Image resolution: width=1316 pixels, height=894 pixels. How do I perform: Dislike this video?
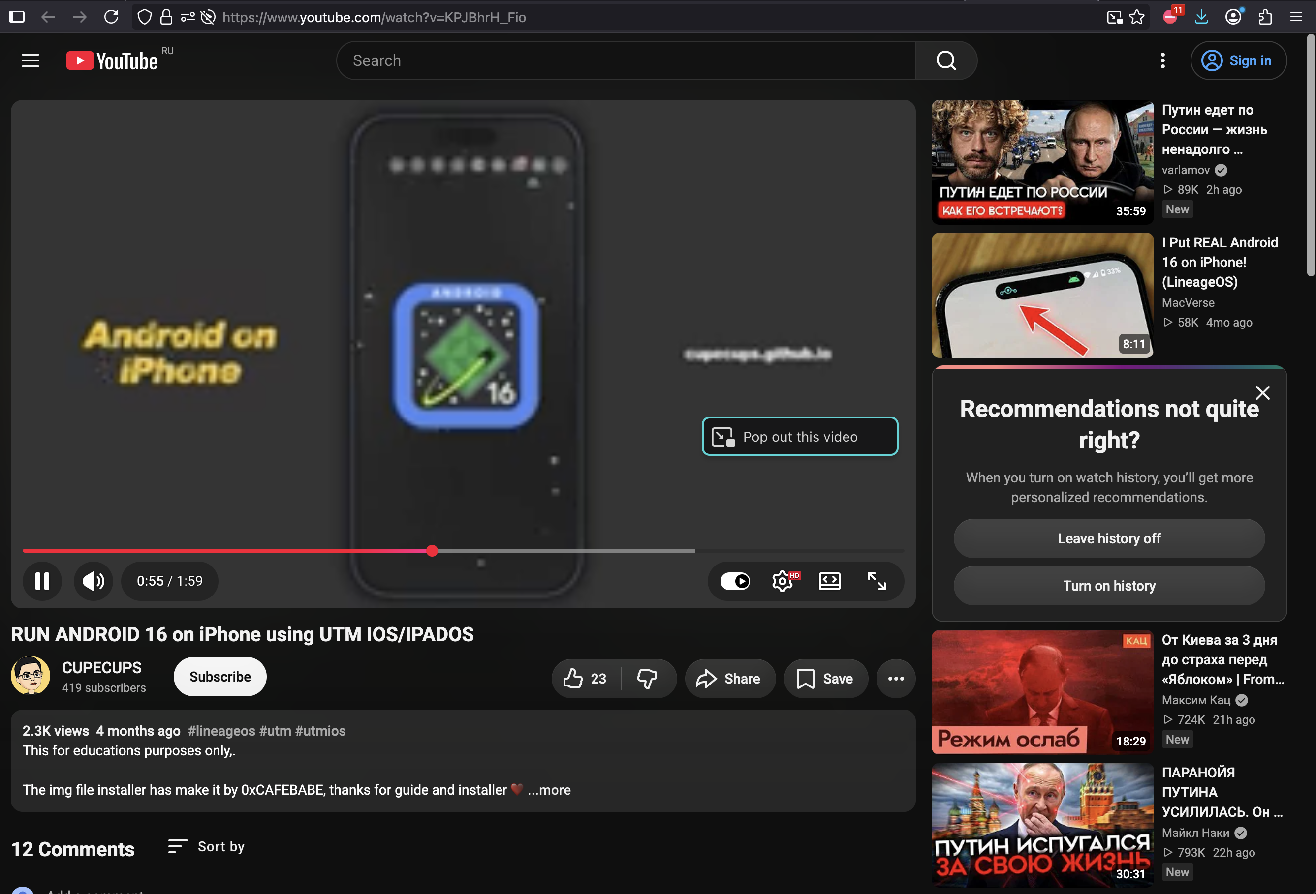(x=648, y=679)
